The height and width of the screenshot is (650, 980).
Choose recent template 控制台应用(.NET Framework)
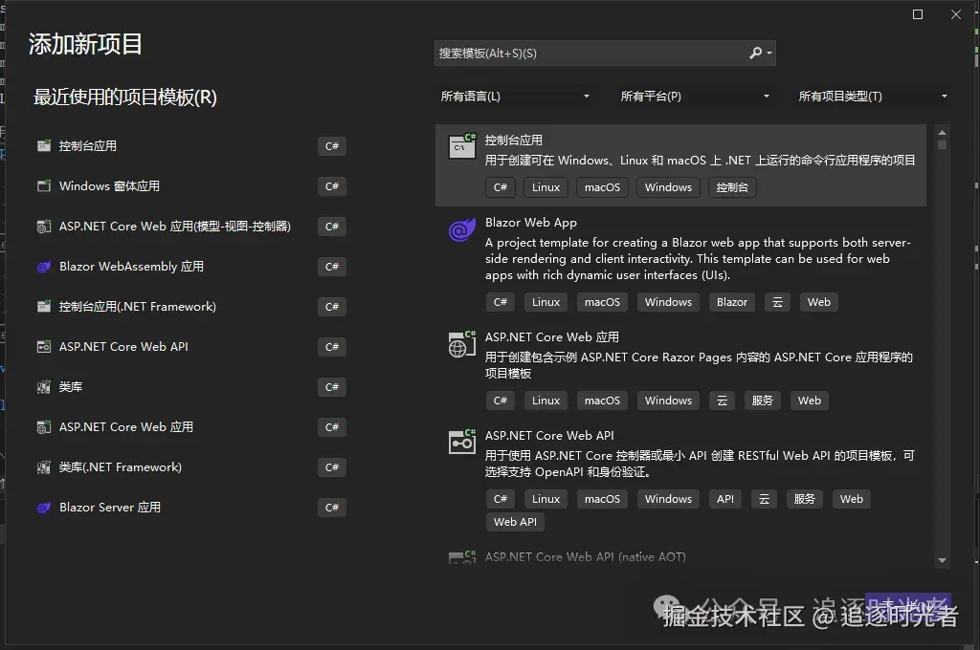coord(191,307)
